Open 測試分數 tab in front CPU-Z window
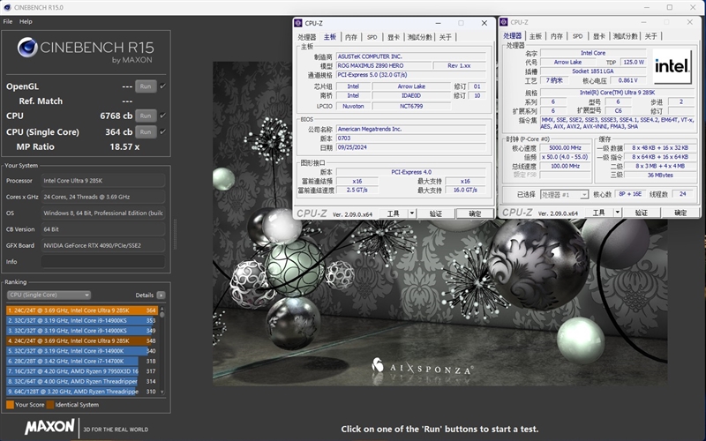 pos(420,37)
